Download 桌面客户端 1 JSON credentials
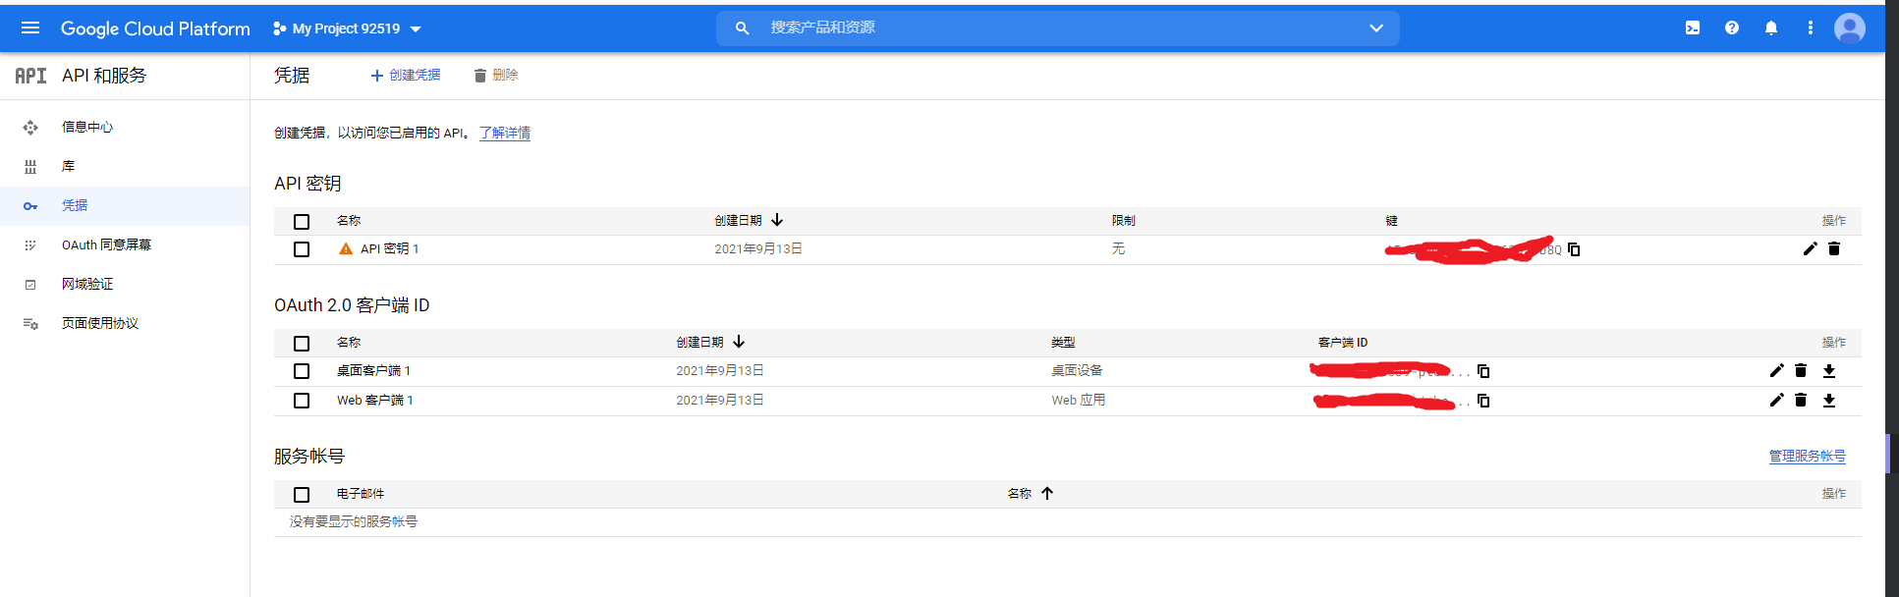Image resolution: width=1899 pixels, height=597 pixels. click(x=1829, y=370)
